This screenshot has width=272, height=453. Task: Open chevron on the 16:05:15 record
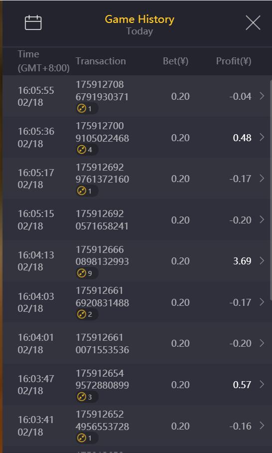point(262,220)
